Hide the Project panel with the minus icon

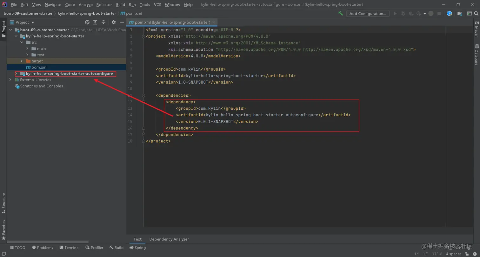(x=122, y=22)
